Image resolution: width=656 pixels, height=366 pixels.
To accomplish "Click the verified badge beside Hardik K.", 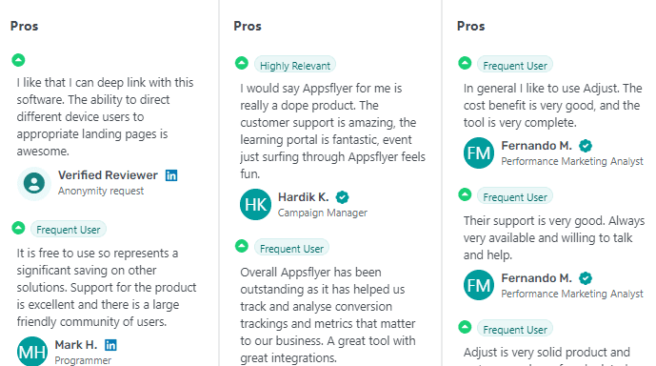I will pos(342,196).
